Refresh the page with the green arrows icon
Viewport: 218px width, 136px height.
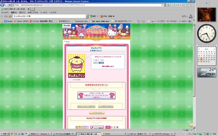tap(176, 5)
